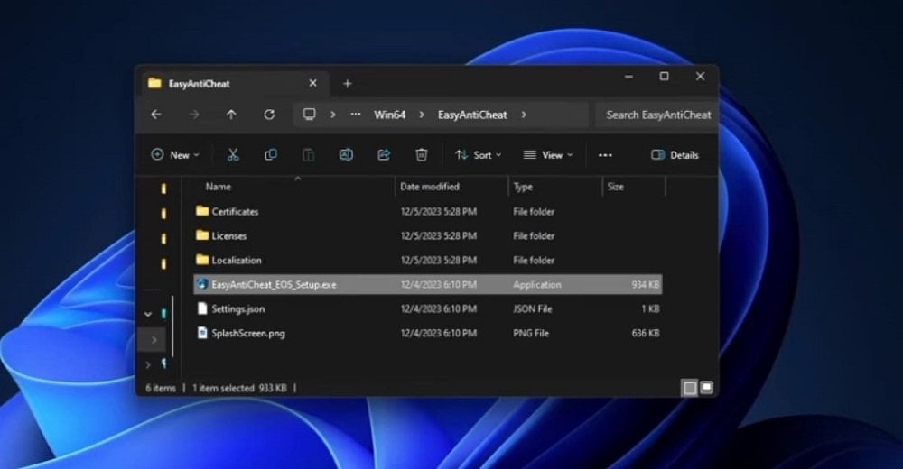Go back to the previous folder
This screenshot has height=469, width=903.
point(156,115)
